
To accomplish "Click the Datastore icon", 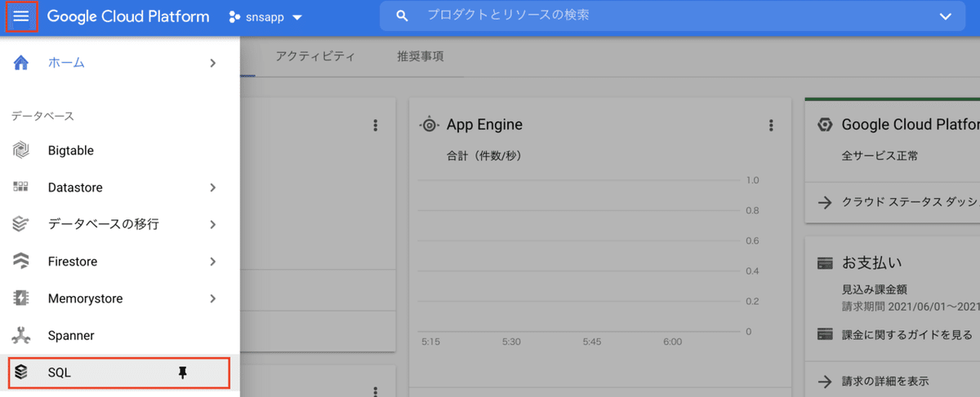I will 21,187.
